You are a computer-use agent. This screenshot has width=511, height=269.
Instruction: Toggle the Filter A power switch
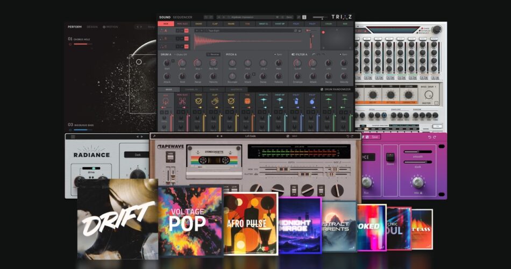coord(293,54)
